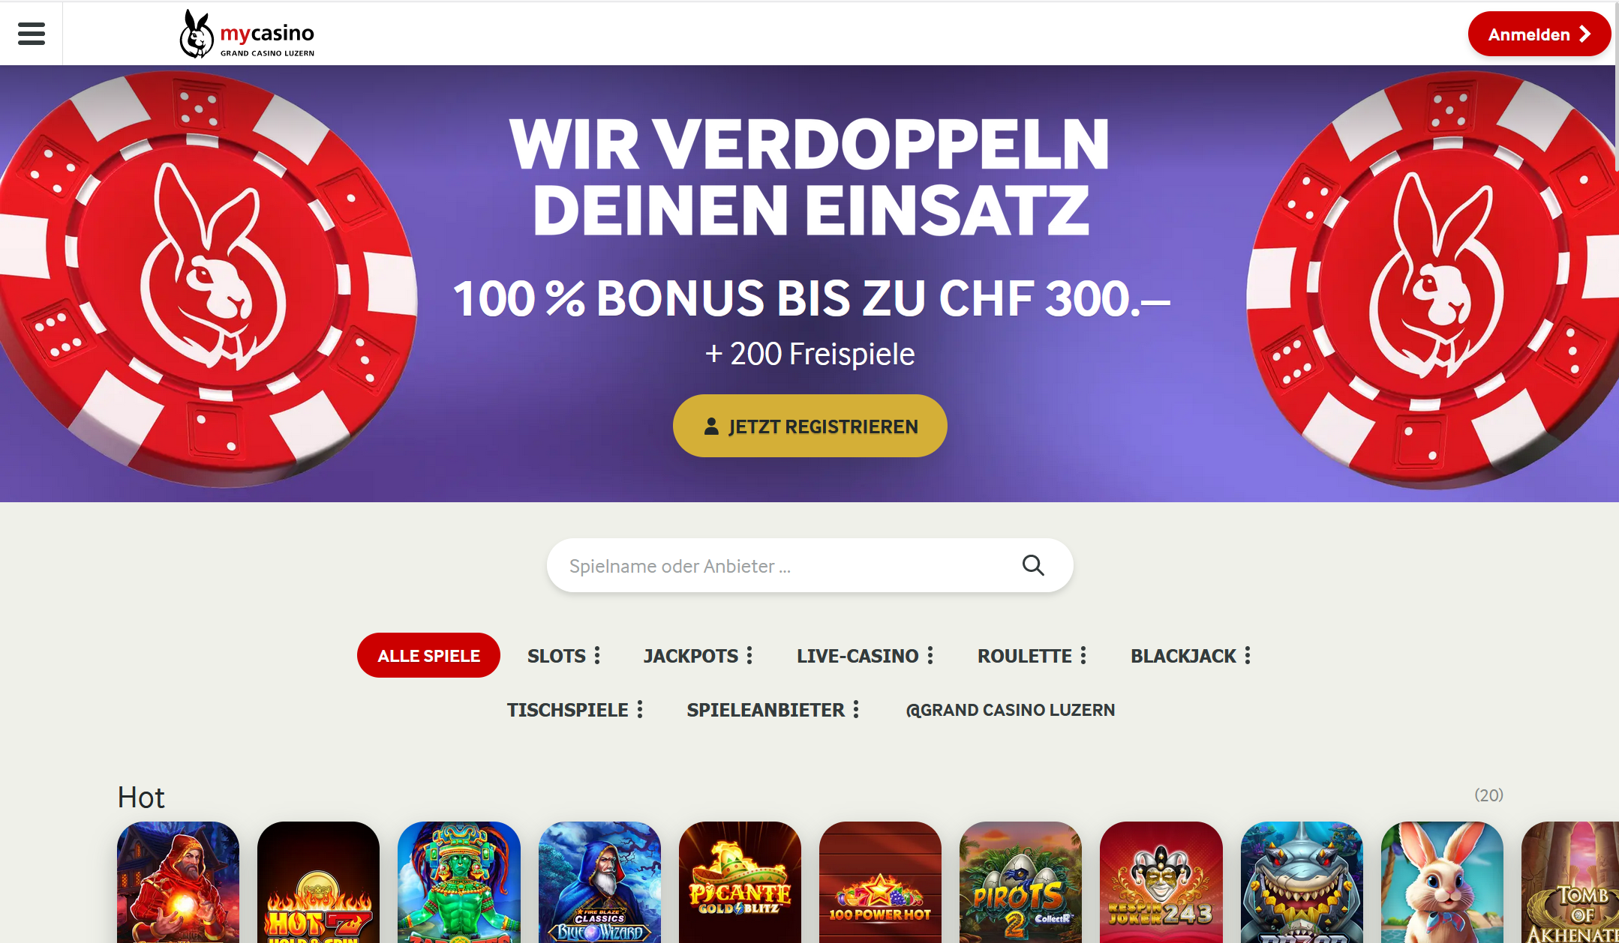Expand the Live-Casino options dots
1619x943 pixels.
[930, 655]
